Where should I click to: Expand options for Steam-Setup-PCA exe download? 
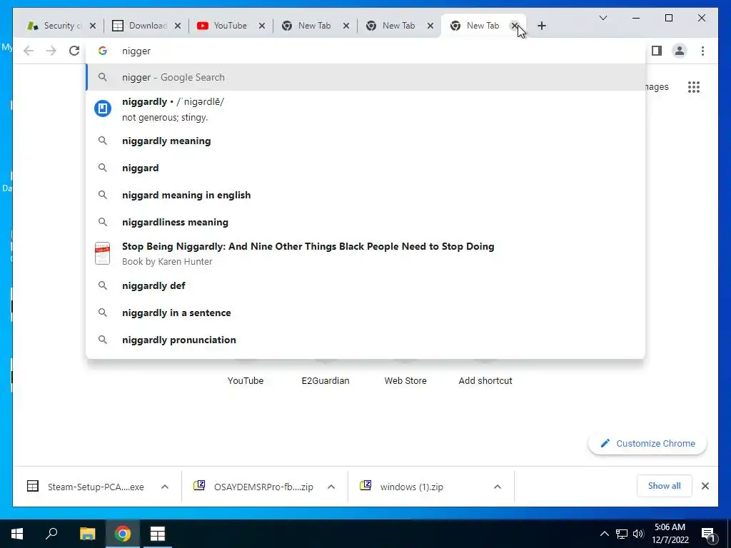(x=165, y=487)
